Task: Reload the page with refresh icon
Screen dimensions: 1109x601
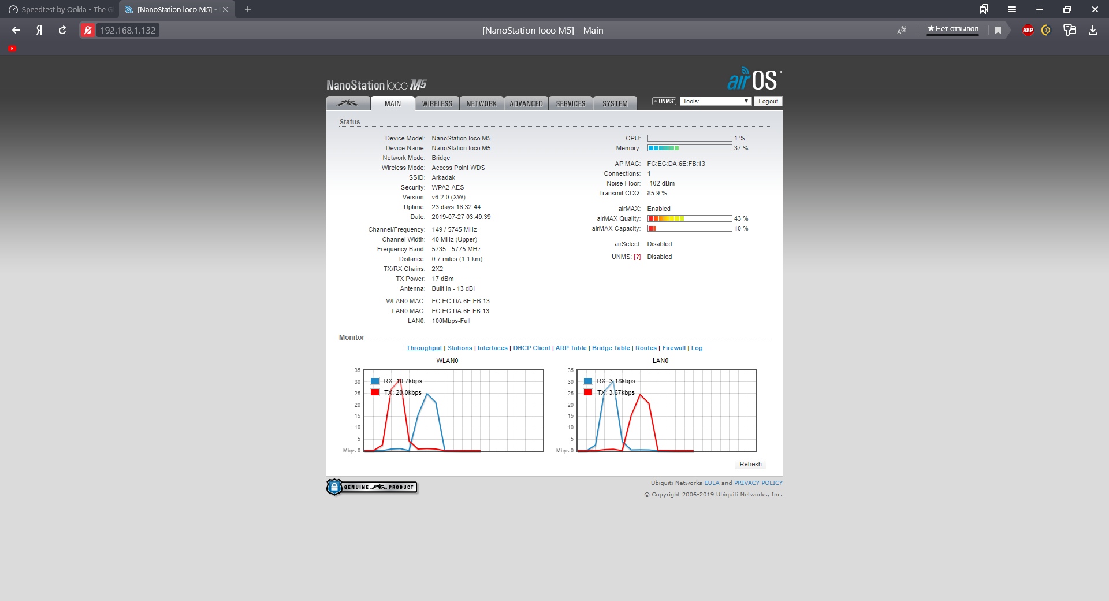Action: click(x=62, y=30)
